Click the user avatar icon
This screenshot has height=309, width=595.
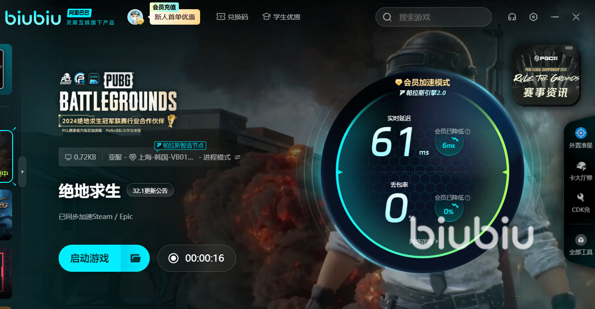135,17
